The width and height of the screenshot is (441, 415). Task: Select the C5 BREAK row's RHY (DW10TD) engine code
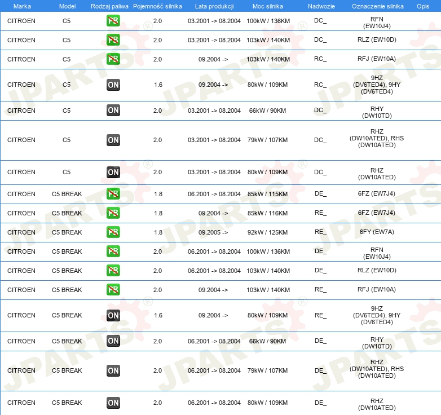pos(377,343)
